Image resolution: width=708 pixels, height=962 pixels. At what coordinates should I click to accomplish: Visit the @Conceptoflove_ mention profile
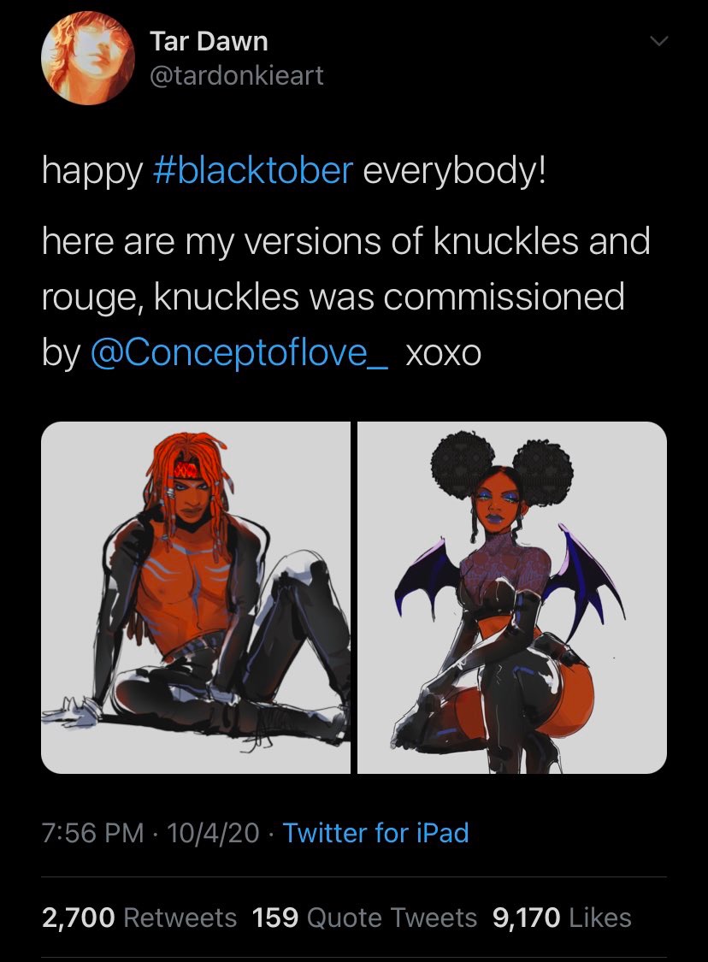239,352
